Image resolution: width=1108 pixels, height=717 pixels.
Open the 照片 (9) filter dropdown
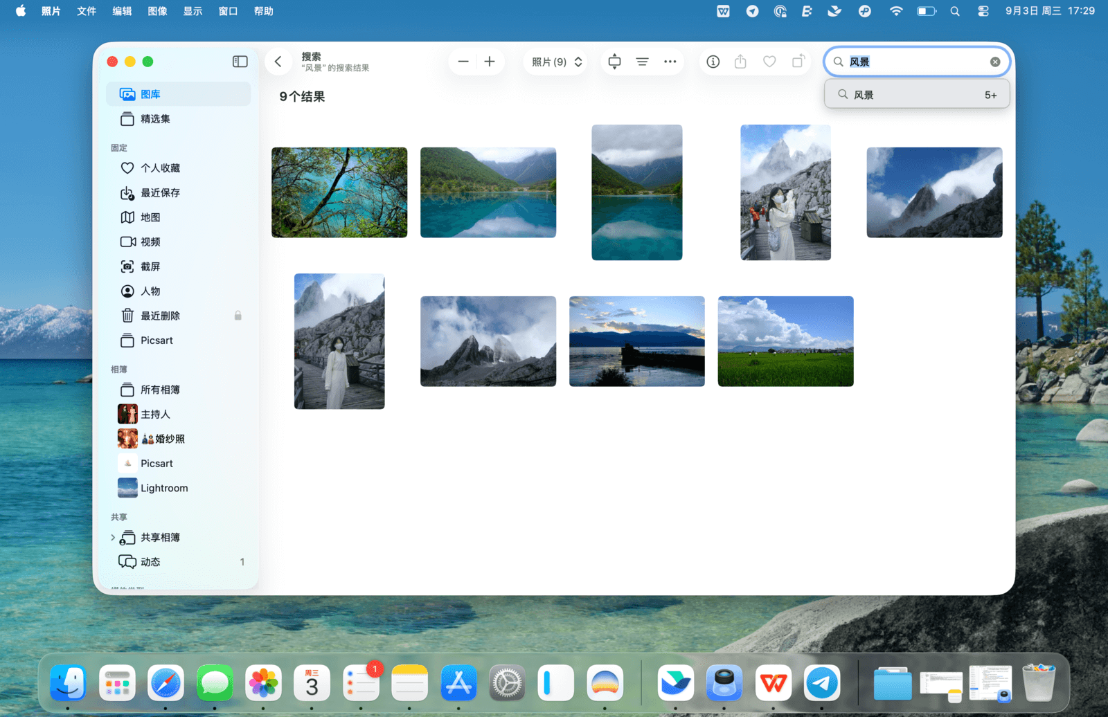point(556,62)
